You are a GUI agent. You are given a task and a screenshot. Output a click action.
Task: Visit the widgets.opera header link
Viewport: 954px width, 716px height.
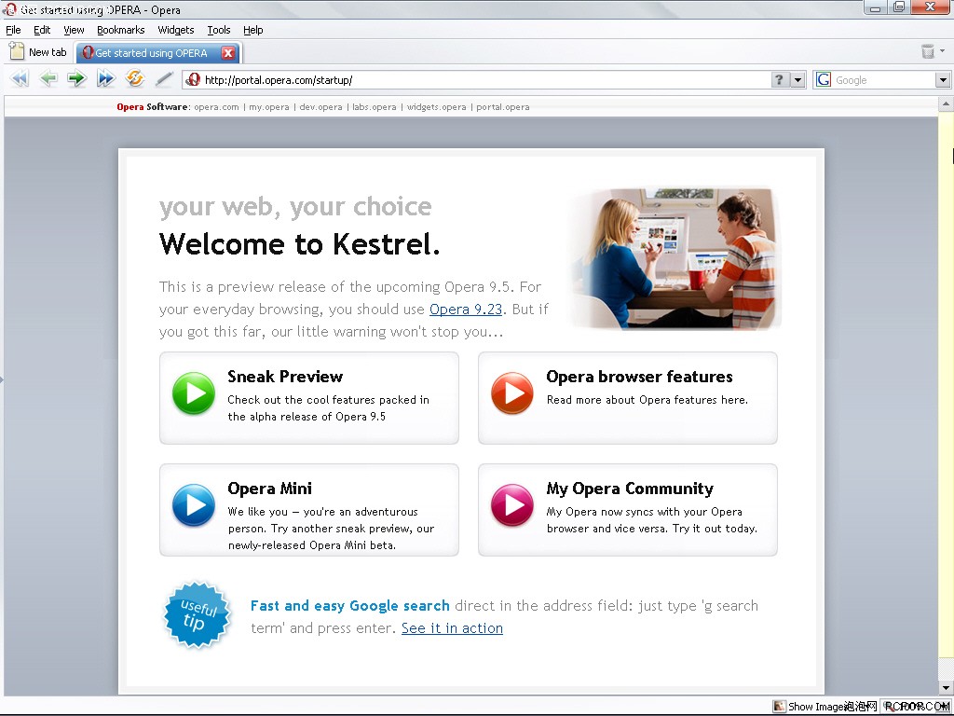click(x=436, y=107)
